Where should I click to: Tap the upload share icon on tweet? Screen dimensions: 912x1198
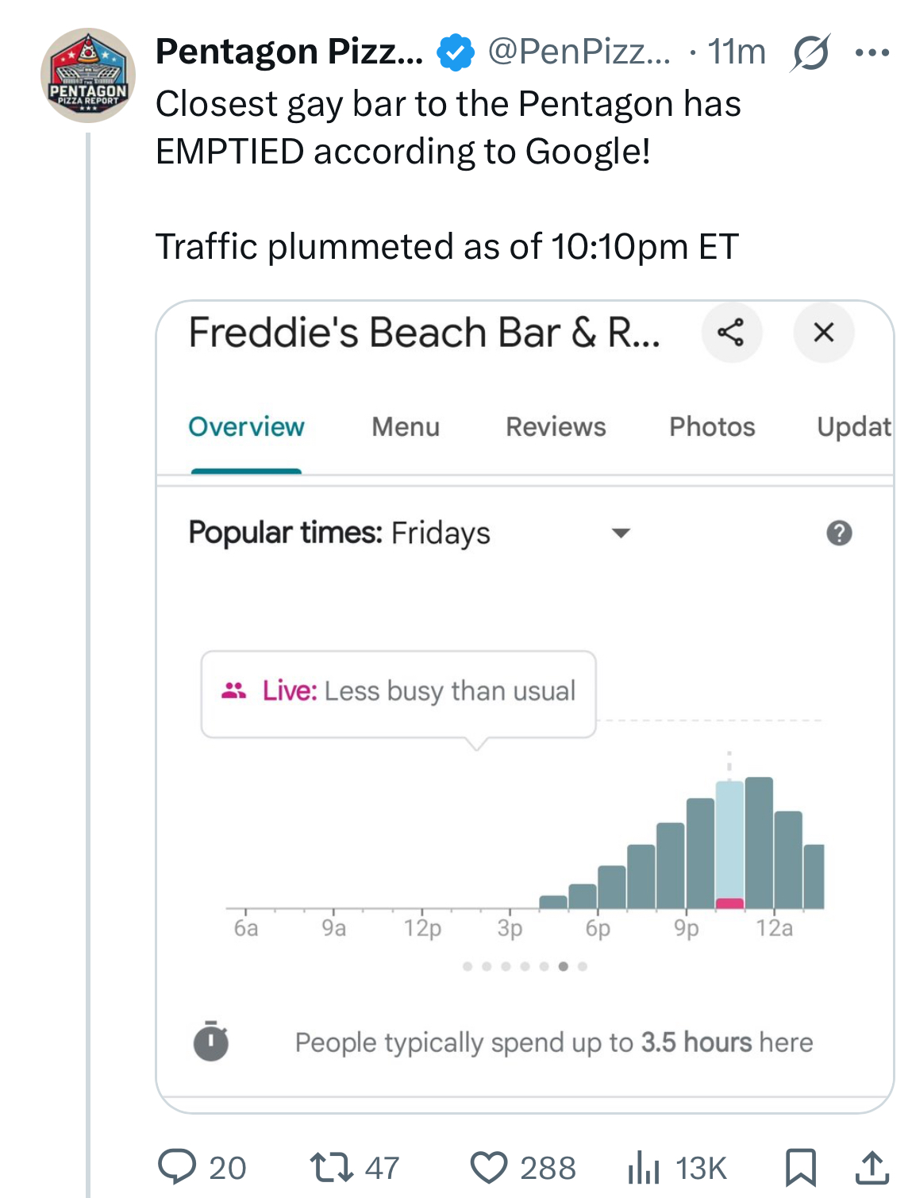coord(872,1168)
